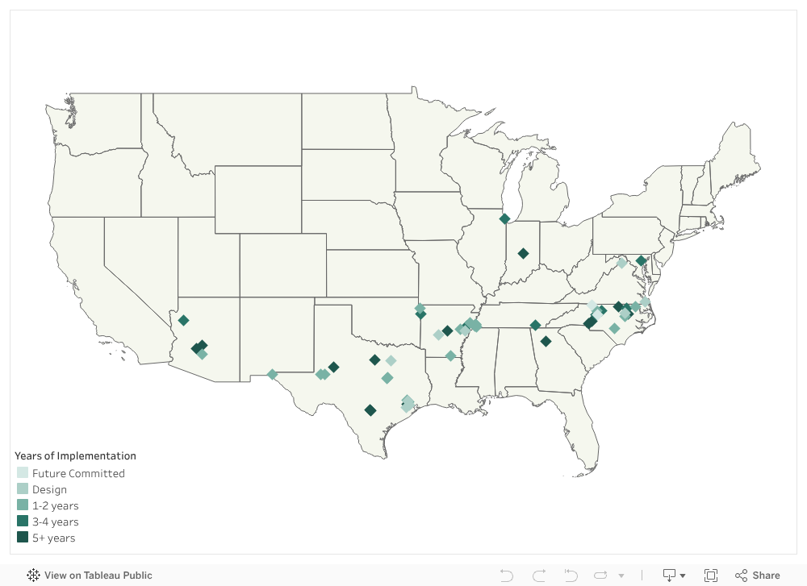The width and height of the screenshot is (807, 586).
Task: Click the Tableau logo icon
Action: pyautogui.click(x=34, y=576)
